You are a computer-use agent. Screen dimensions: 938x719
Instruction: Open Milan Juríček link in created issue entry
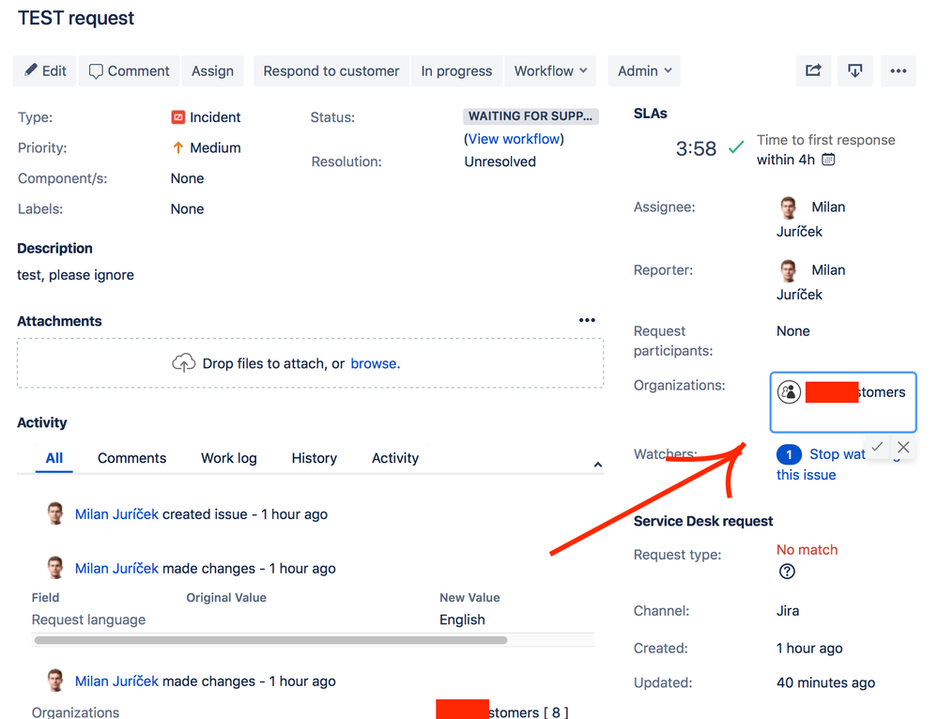pos(116,514)
